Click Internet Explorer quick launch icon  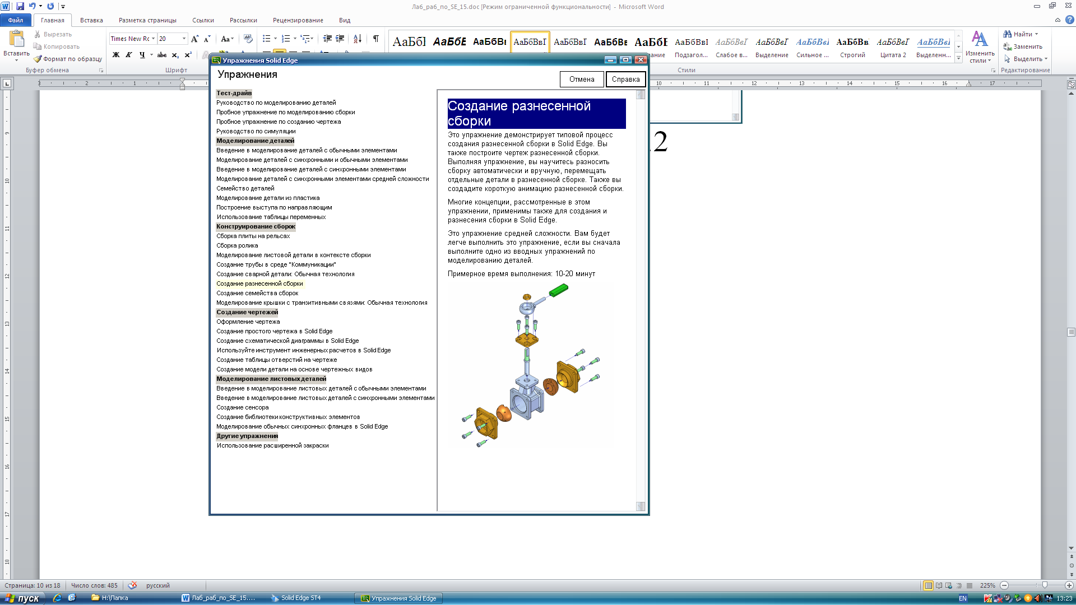pos(57,598)
